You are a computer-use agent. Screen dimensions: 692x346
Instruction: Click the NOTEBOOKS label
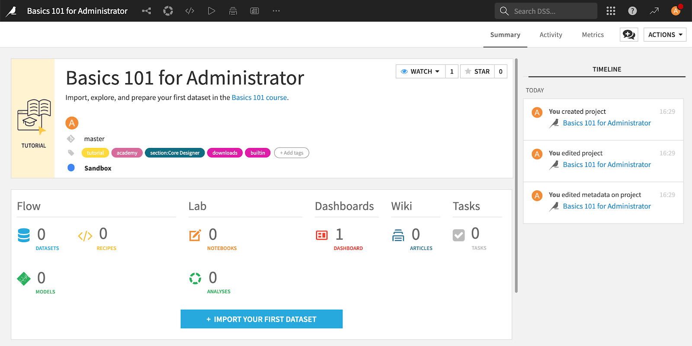[222, 248]
